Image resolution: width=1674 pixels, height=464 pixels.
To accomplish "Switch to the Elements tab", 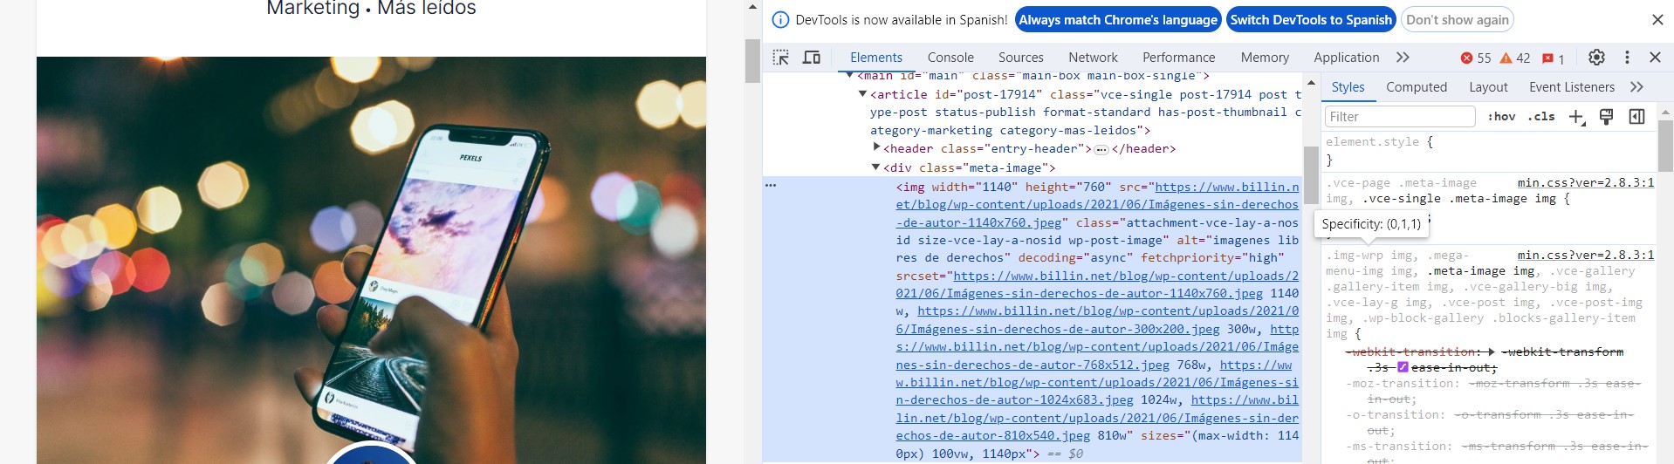I will pos(876,58).
